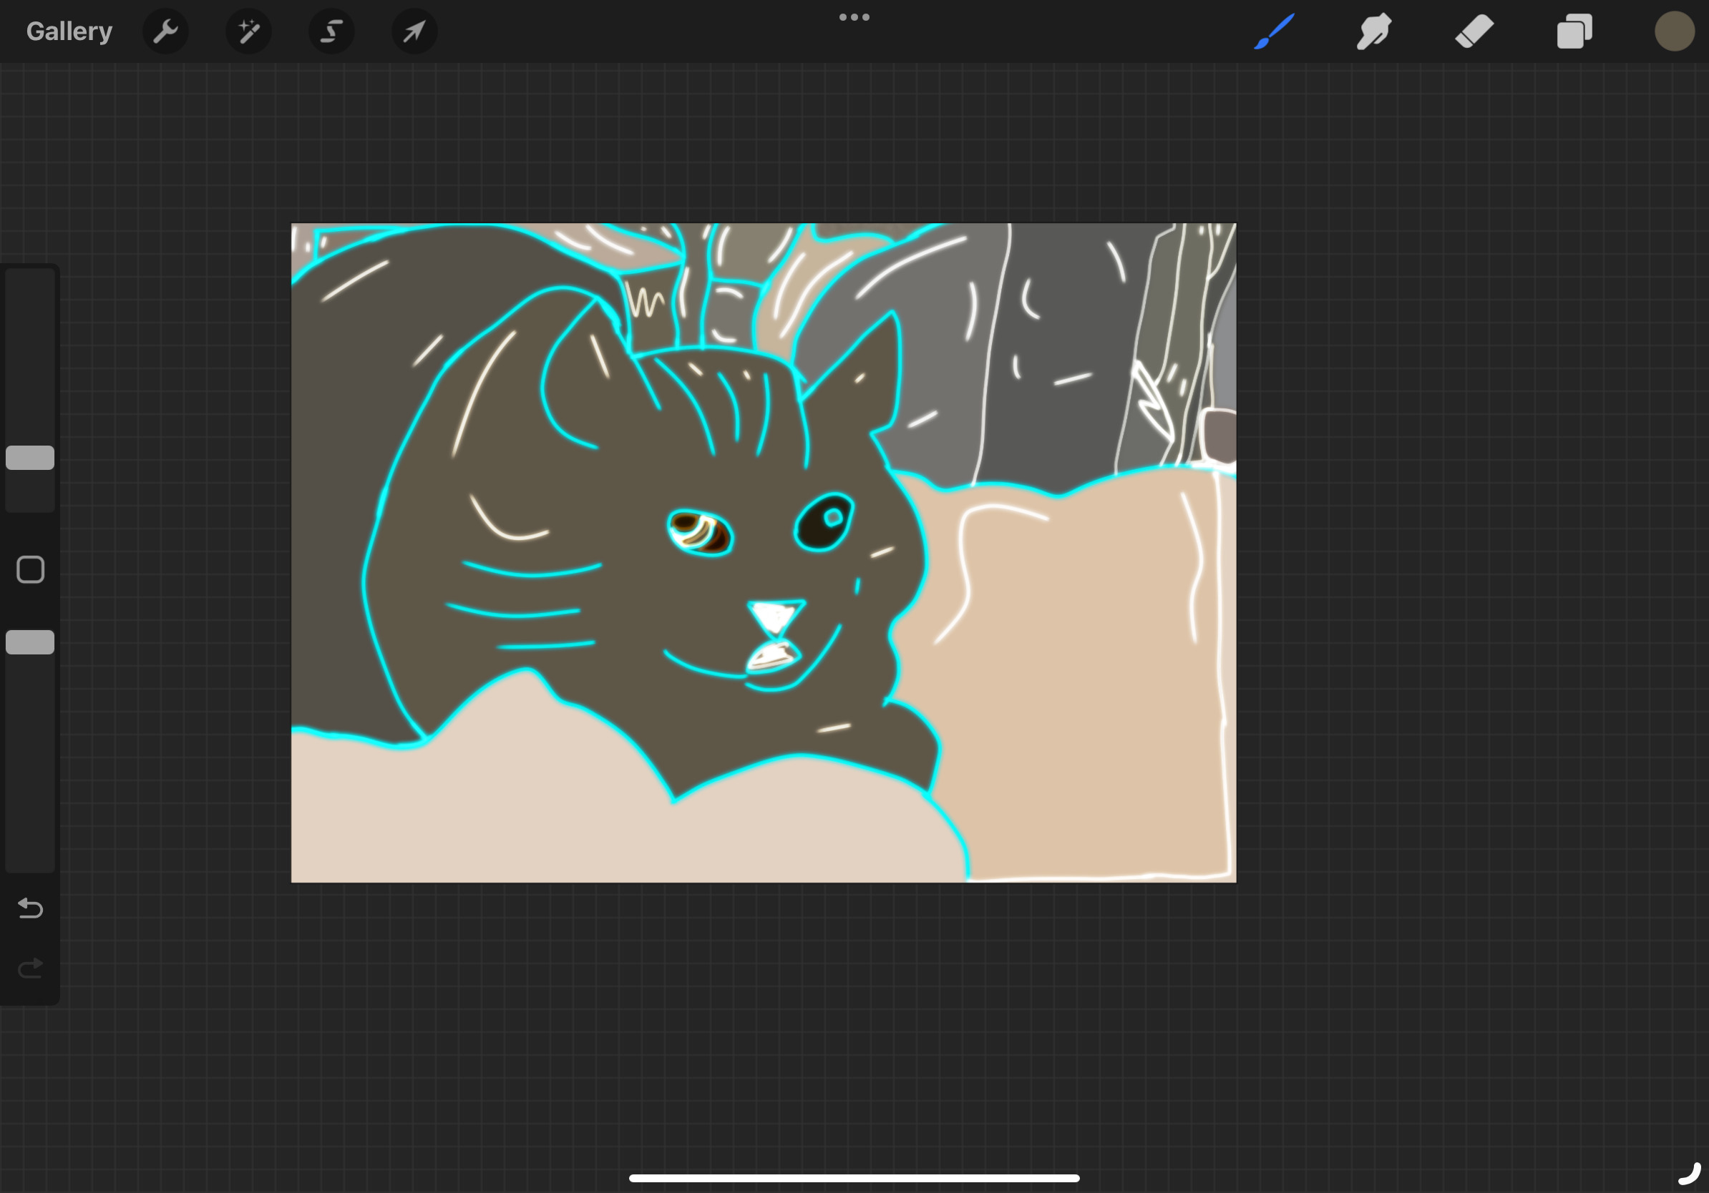Viewport: 1709px width, 1193px height.
Task: Activate the Selection tool
Action: (331, 31)
